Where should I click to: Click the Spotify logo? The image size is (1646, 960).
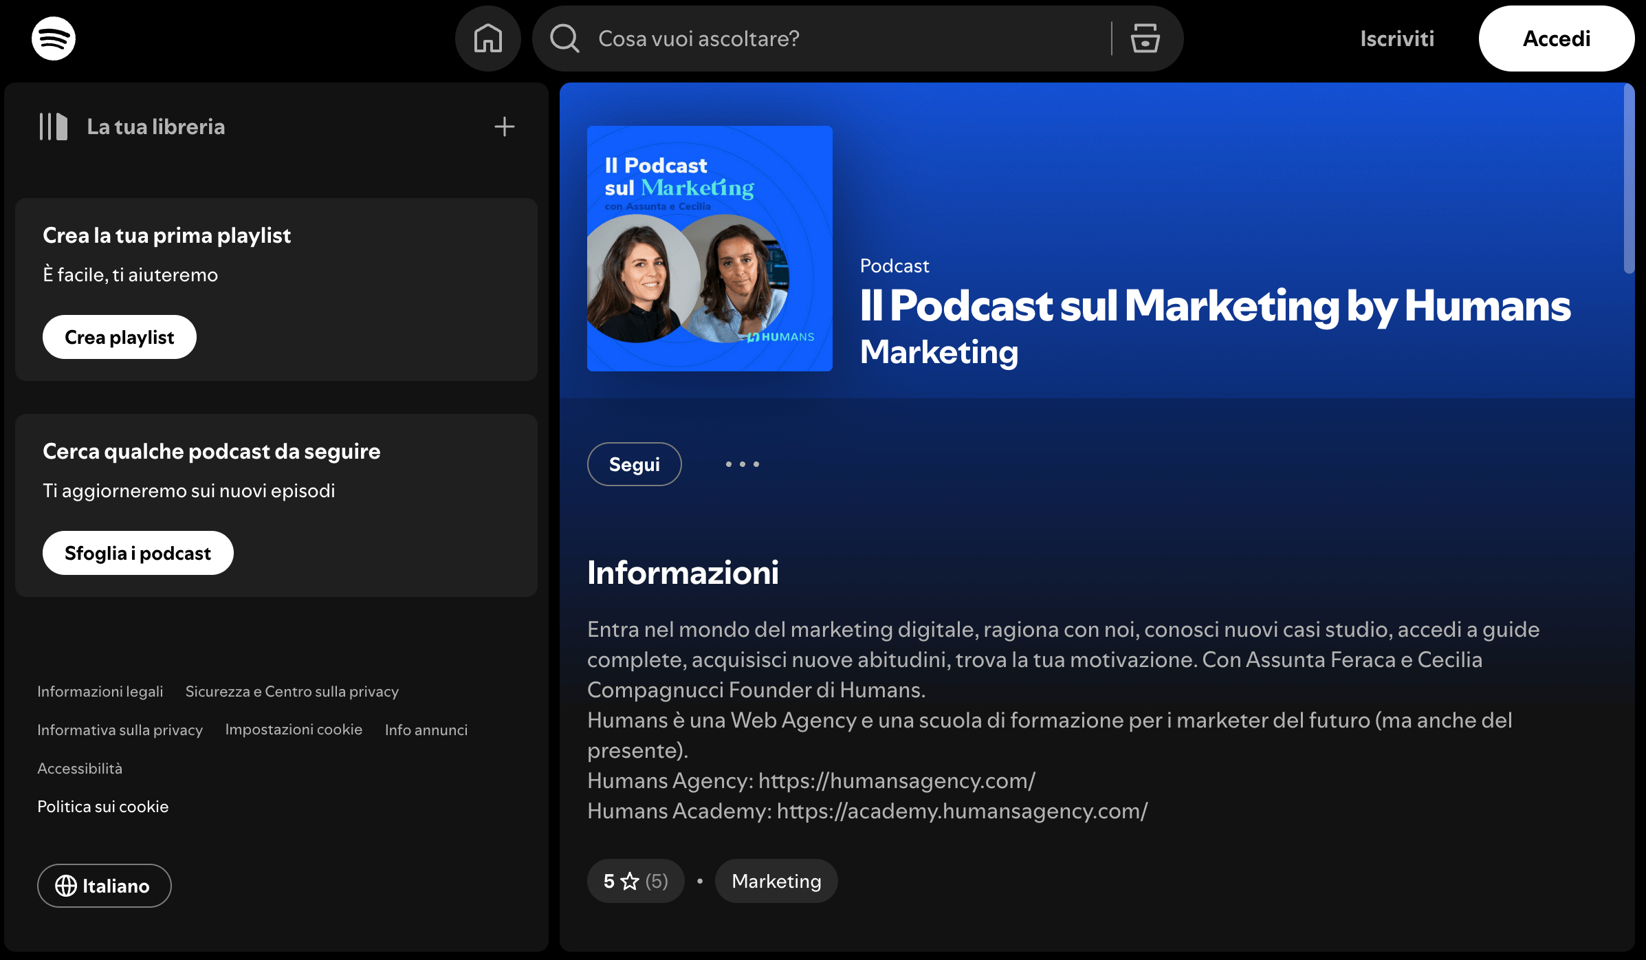tap(54, 39)
